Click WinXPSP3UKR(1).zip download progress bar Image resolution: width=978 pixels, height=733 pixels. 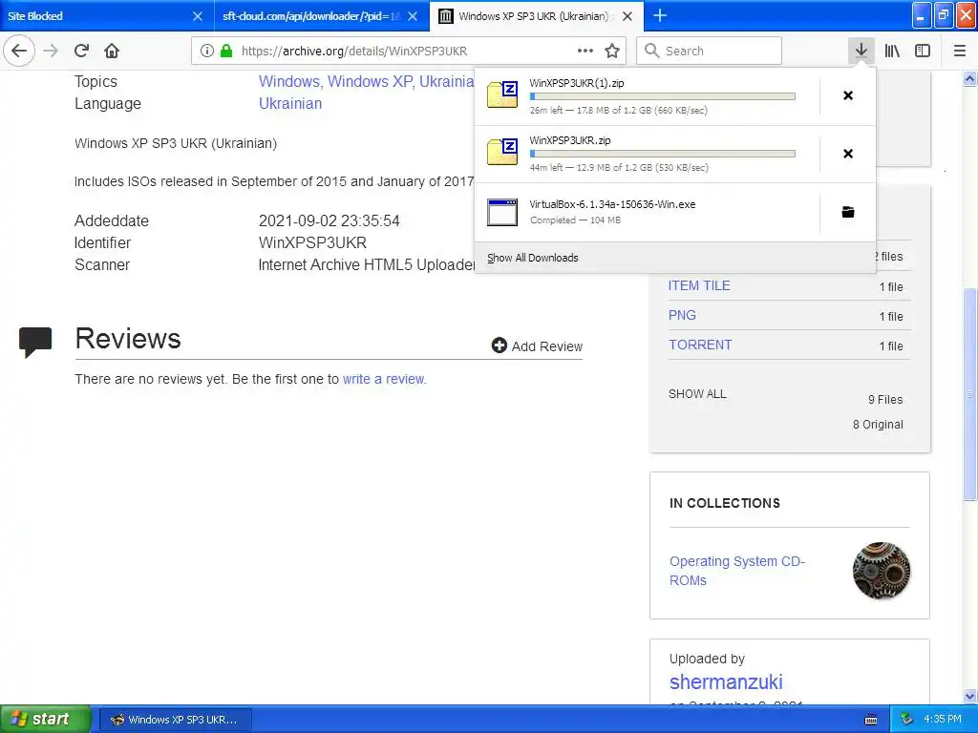(663, 96)
